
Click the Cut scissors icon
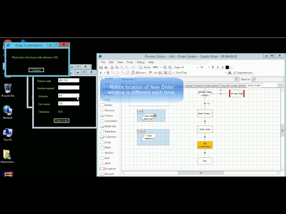tap(112, 67)
